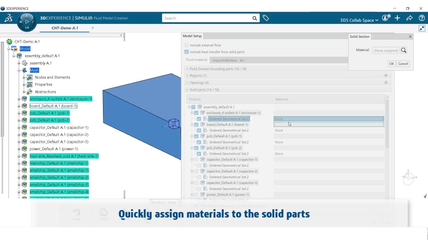Expand enclosure_4 outlets A.1 tree node

[19, 99]
